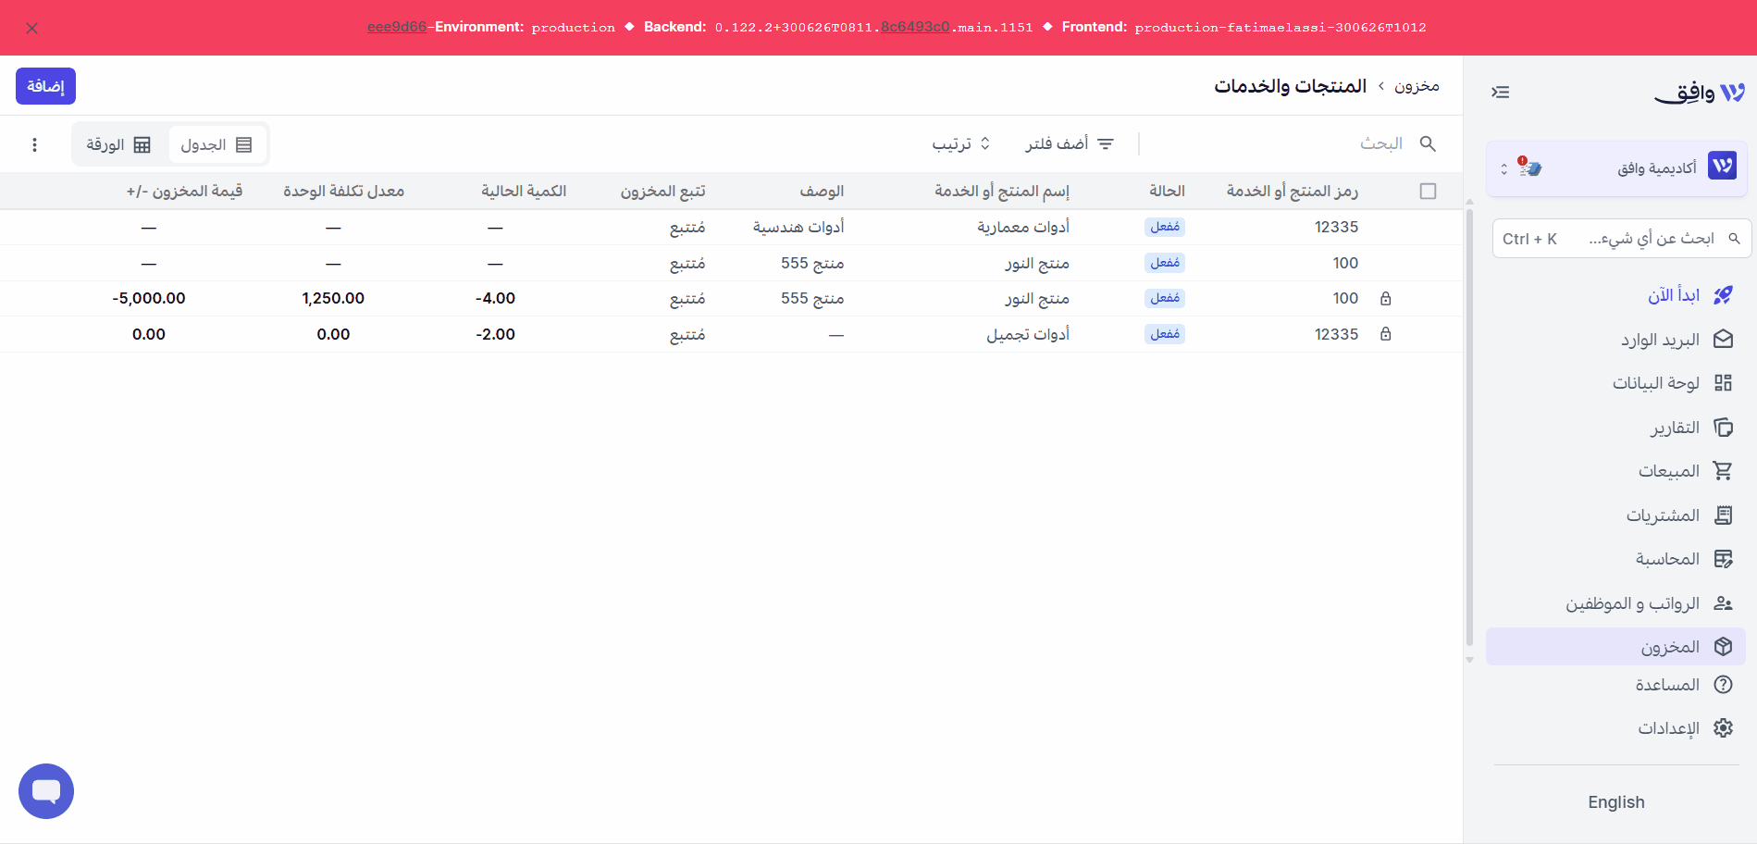Click the مُفعل badge on the أدوات تجميل row

1165,334
